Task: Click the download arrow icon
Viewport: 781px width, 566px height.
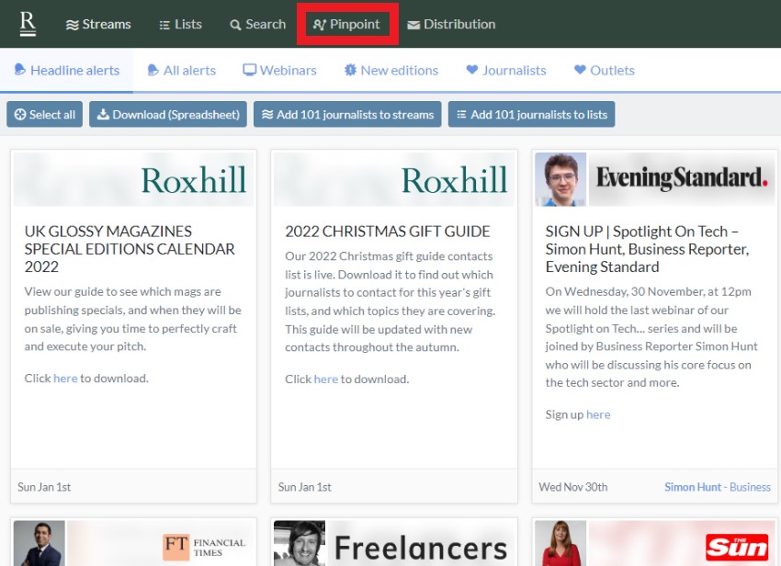Action: 103,115
